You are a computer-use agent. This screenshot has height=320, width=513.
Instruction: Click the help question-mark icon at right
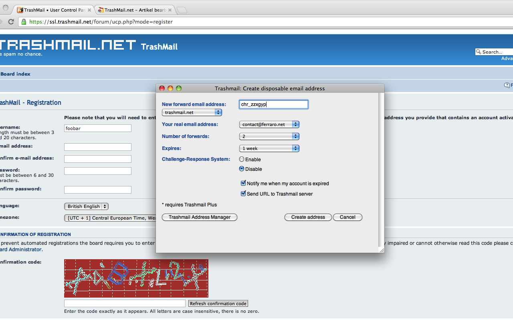(x=507, y=85)
